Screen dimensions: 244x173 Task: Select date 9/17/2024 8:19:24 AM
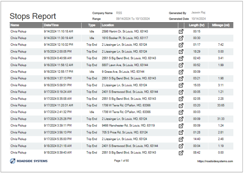coord(58,92)
